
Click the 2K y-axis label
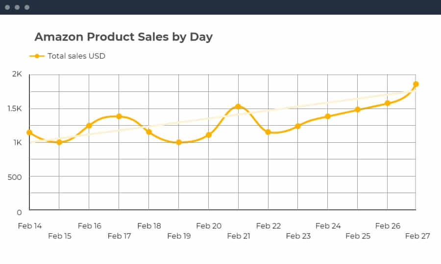coord(17,74)
